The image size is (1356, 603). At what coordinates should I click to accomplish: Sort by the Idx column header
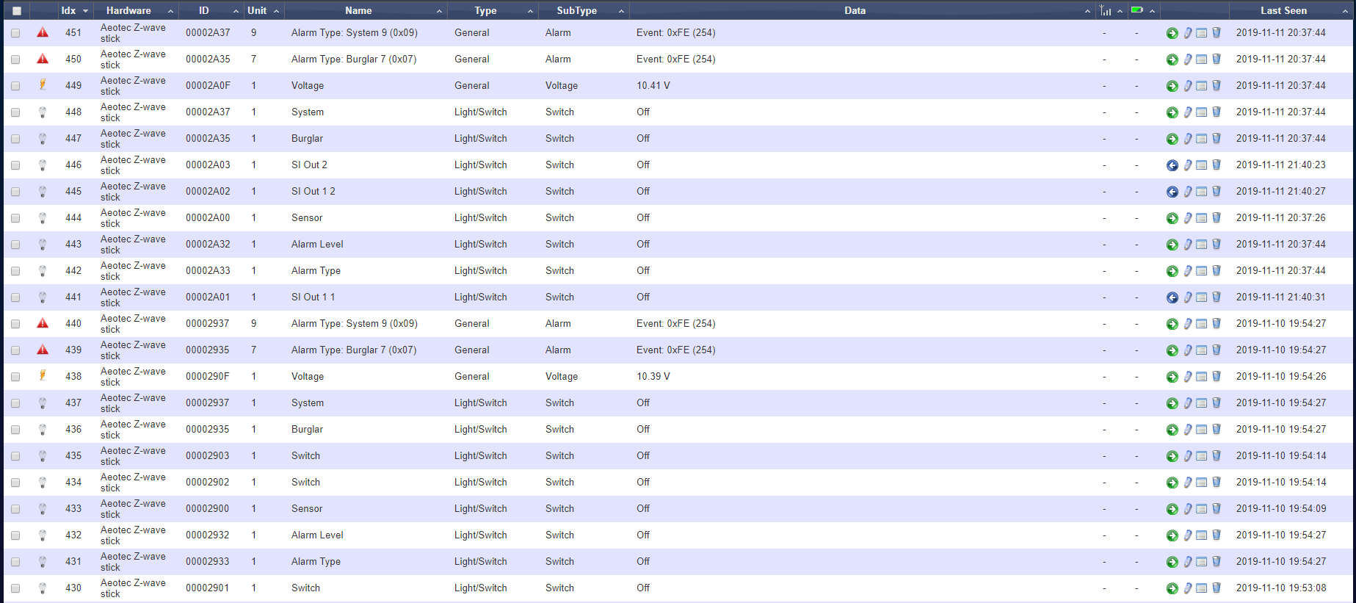(x=68, y=10)
